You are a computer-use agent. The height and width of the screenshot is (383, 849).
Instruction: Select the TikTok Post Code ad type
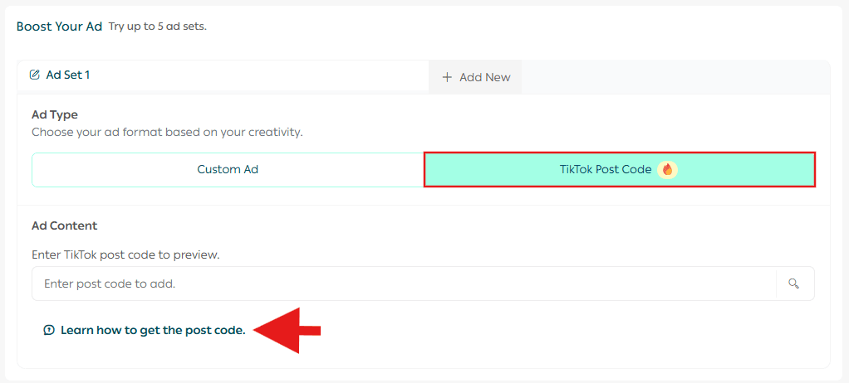click(605, 169)
